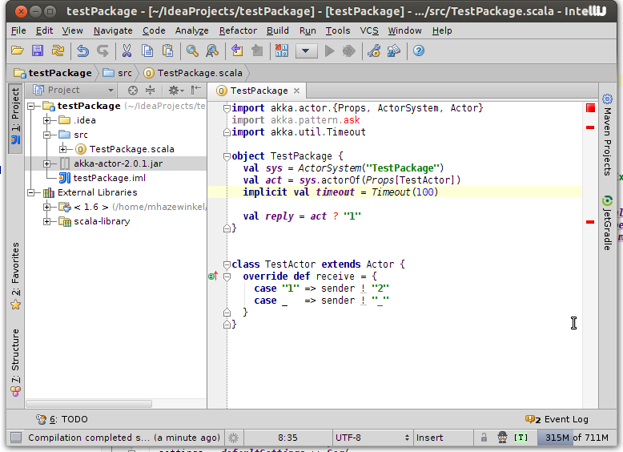
Task: Click the Cut scissors icon
Action: (x=127, y=50)
